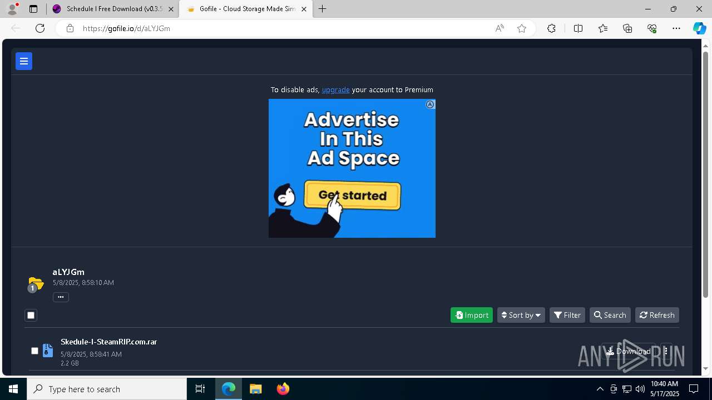The height and width of the screenshot is (400, 712).
Task: Open File Explorer from taskbar
Action: [256, 389]
